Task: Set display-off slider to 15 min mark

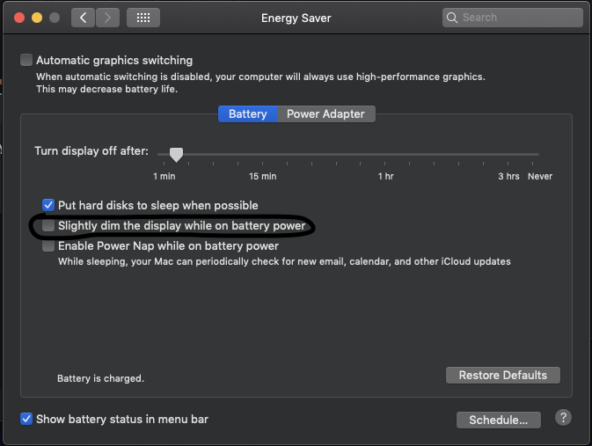Action: coord(262,155)
